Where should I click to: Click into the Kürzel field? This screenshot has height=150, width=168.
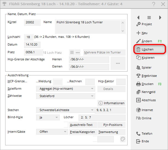point(32,22)
